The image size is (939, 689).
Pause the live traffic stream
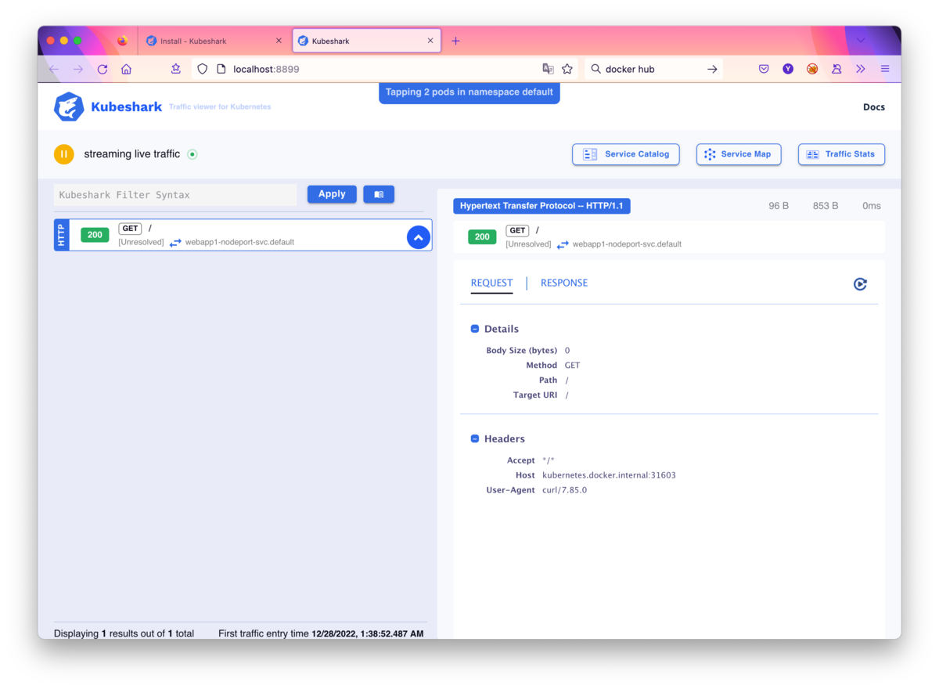[63, 154]
